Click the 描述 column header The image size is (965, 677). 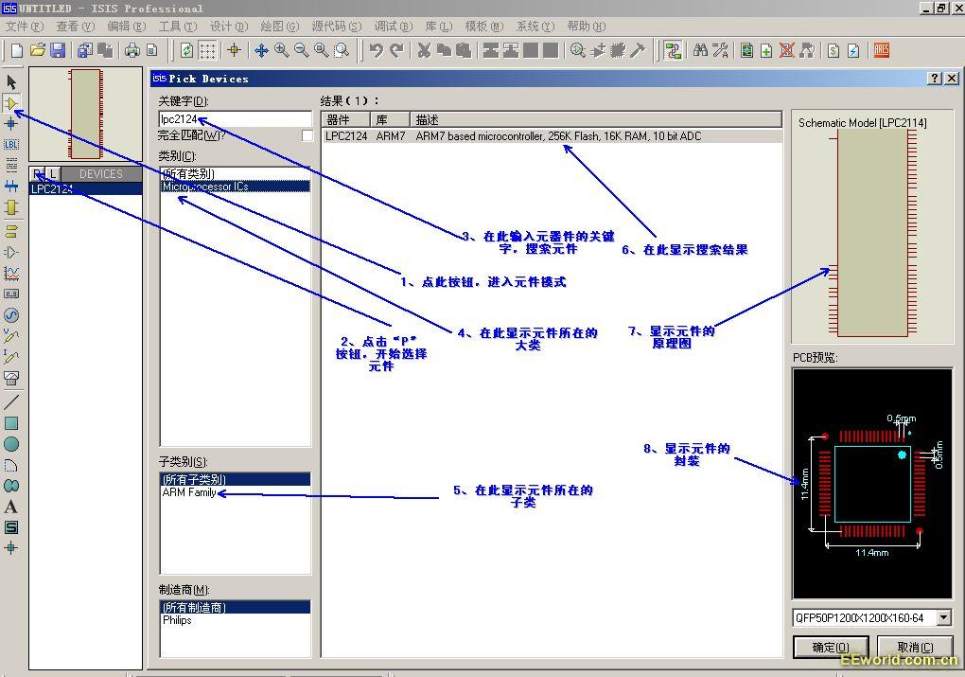pos(596,119)
